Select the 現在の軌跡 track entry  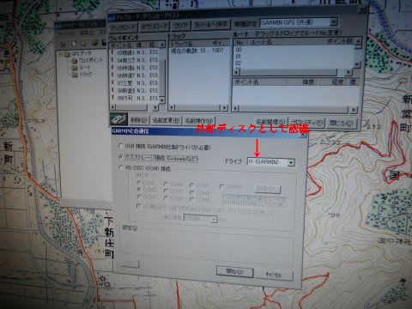tap(197, 51)
